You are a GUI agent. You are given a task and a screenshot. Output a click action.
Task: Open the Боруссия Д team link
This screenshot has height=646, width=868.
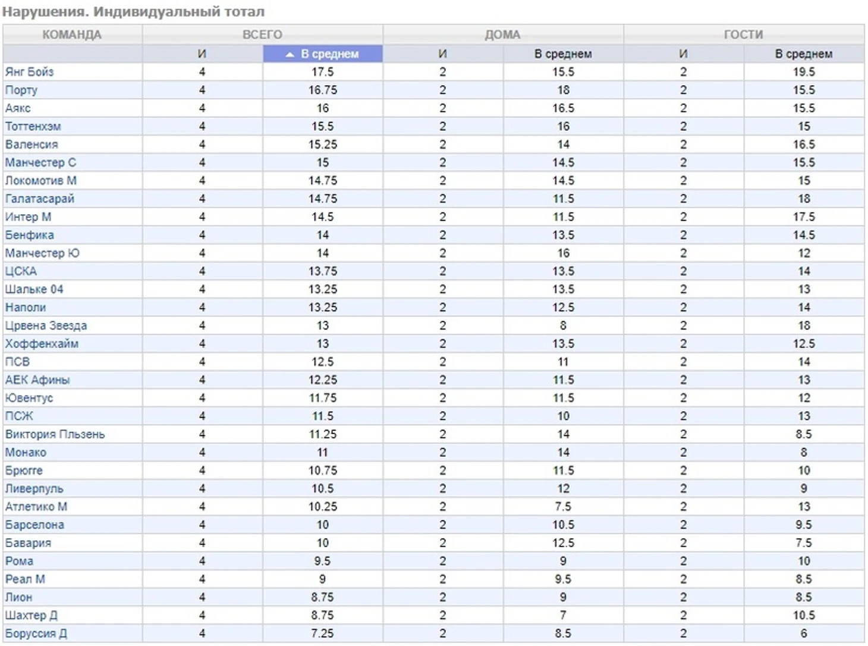pos(36,634)
